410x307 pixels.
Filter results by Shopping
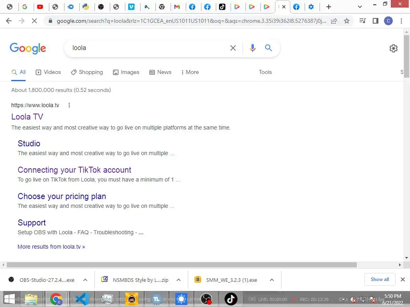87,72
